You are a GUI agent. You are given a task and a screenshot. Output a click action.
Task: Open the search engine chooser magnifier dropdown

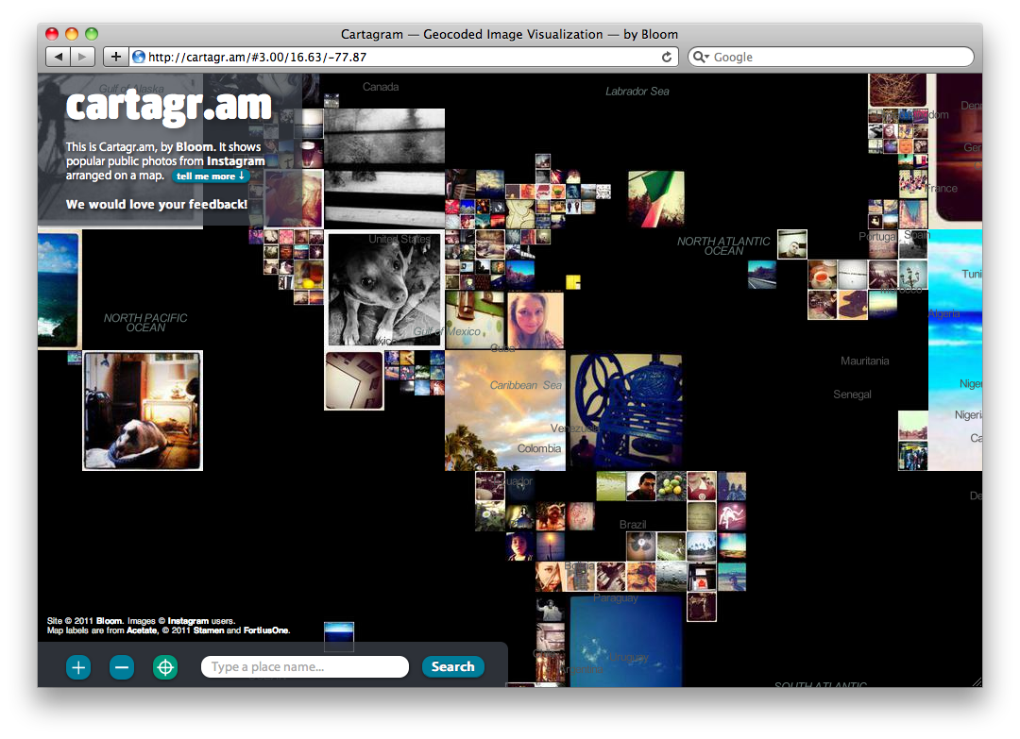[700, 57]
